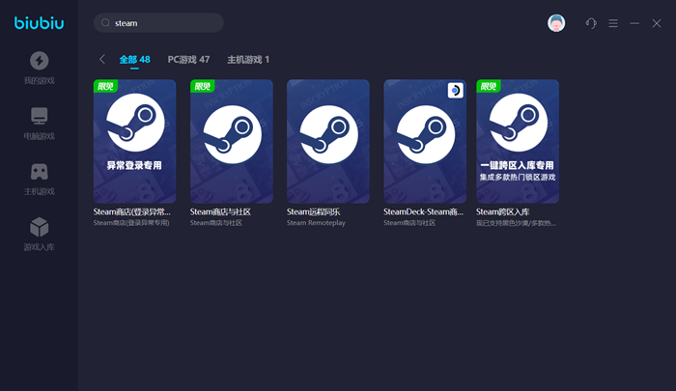Click the steam search input field

[164, 22]
